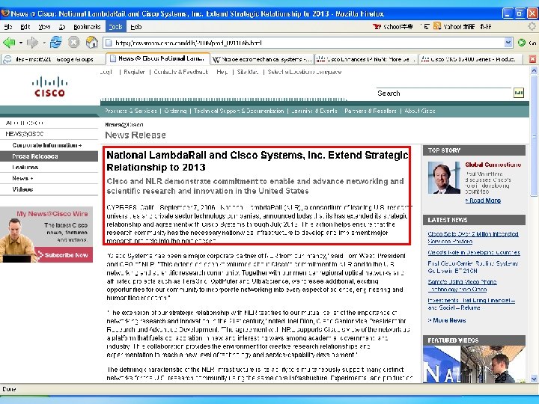Select the News @ Cisco tab
Image resolution: width=539 pixels, height=404 pixels.
(158, 59)
